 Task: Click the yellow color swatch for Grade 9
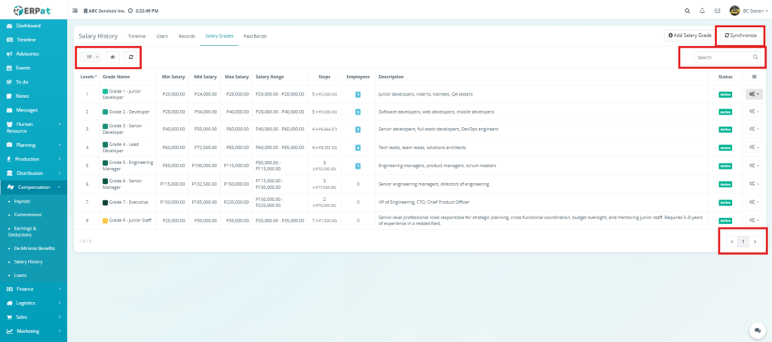coord(105,220)
